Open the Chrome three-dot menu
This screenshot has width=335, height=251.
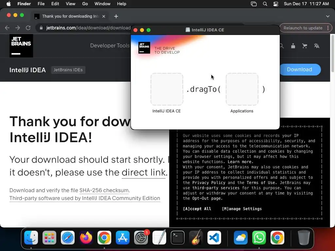tap(328, 28)
